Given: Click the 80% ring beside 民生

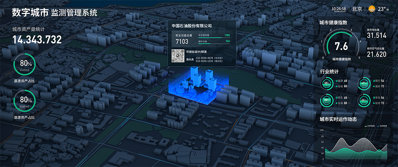Looking at the screenshot, I should tap(327, 100).
